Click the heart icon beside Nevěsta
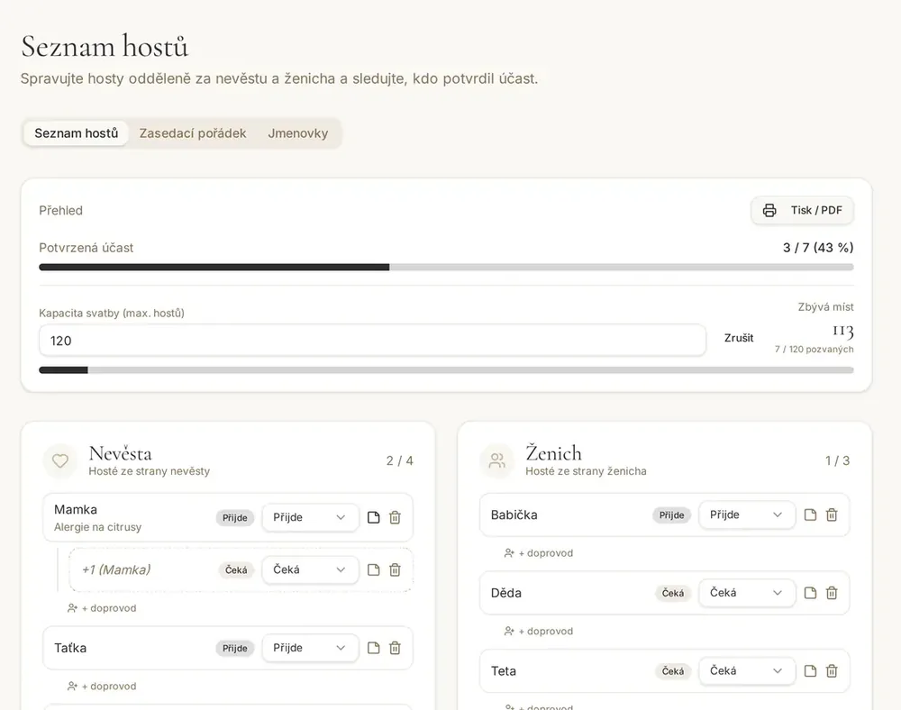Image resolution: width=901 pixels, height=710 pixels. (x=60, y=460)
